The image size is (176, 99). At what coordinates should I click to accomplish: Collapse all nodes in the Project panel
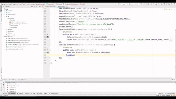point(37,7)
